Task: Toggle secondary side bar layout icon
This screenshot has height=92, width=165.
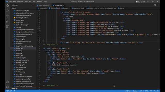Action: point(142,2)
